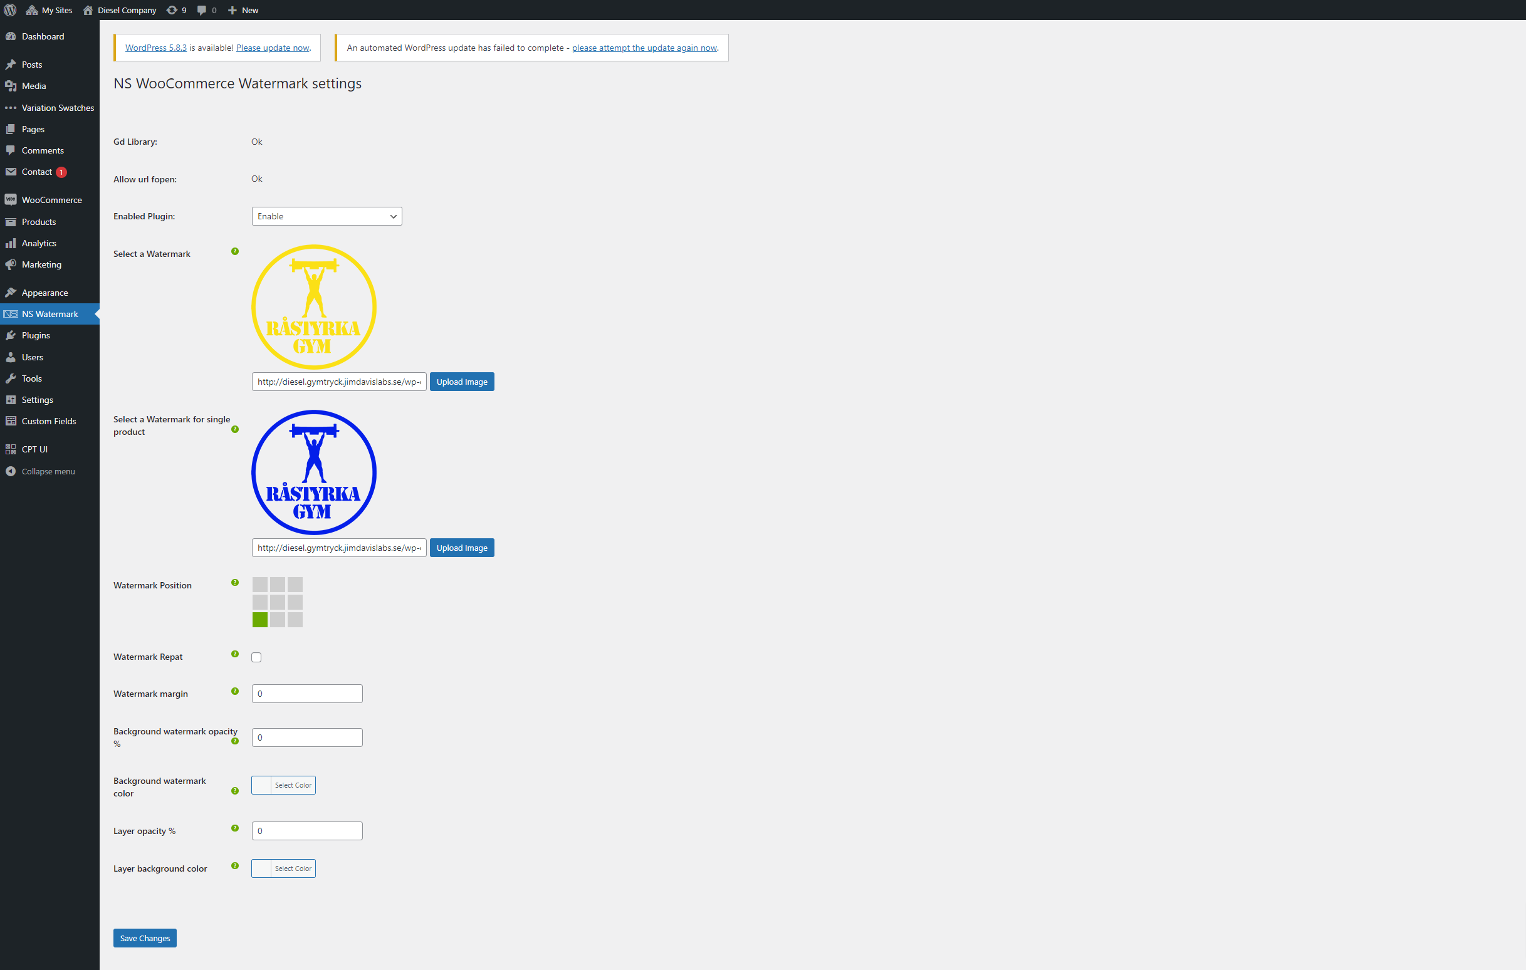The height and width of the screenshot is (970, 1526).
Task: Click Upload Image for single product watermark
Action: pos(462,548)
